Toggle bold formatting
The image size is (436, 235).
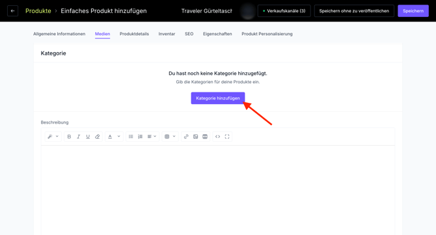tap(69, 137)
